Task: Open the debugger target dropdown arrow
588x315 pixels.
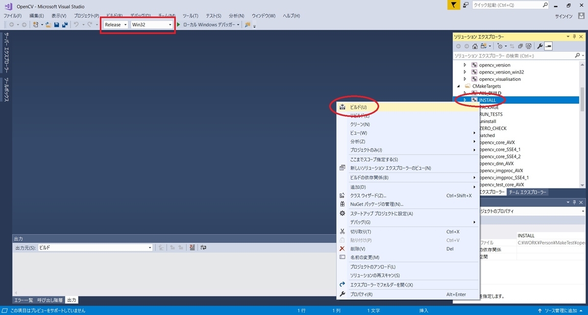Action: [238, 24]
